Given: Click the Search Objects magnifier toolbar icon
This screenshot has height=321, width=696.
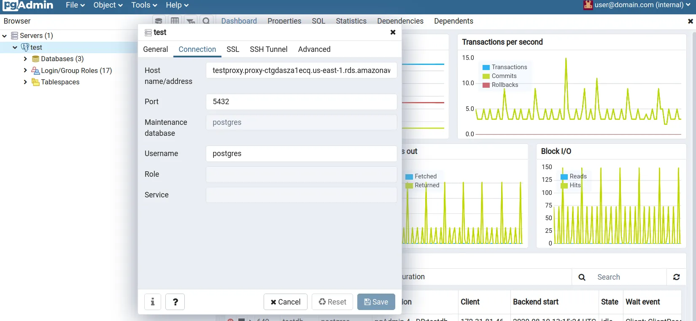Looking at the screenshot, I should (x=206, y=21).
